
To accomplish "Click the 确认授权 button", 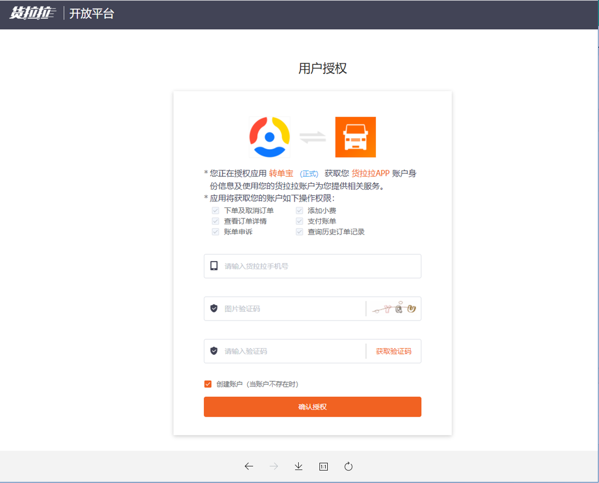I will tap(313, 407).
